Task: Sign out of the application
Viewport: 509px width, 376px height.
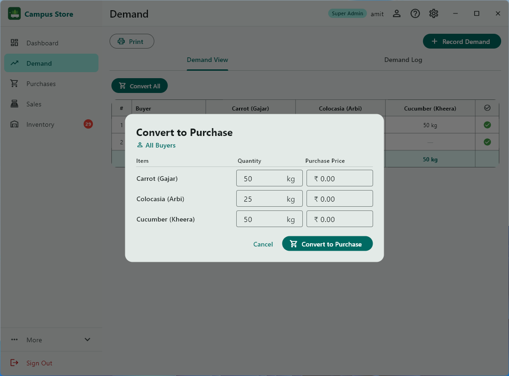Action: [x=51, y=363]
